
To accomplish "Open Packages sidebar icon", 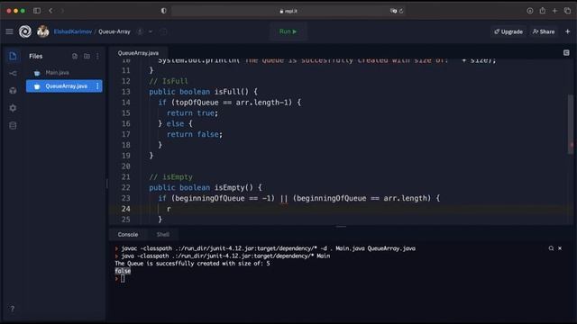I will pyautogui.click(x=13, y=91).
